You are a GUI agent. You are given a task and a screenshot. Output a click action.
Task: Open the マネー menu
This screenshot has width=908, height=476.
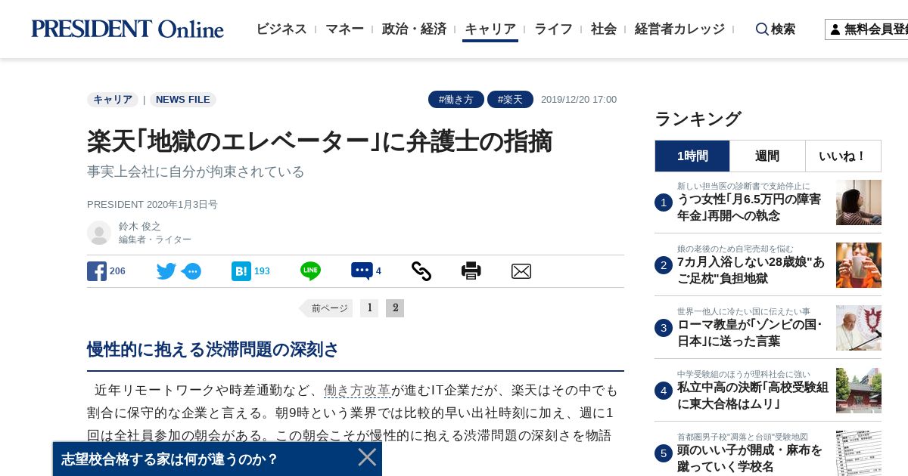(344, 29)
